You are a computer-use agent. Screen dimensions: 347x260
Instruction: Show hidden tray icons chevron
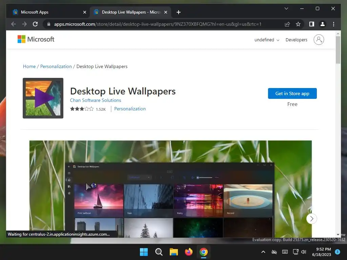263,252
